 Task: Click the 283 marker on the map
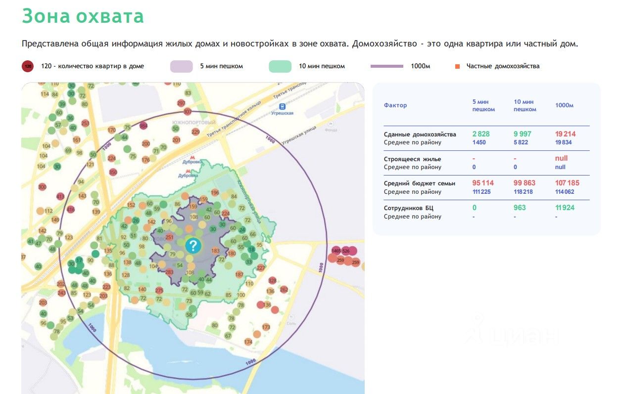(x=169, y=272)
